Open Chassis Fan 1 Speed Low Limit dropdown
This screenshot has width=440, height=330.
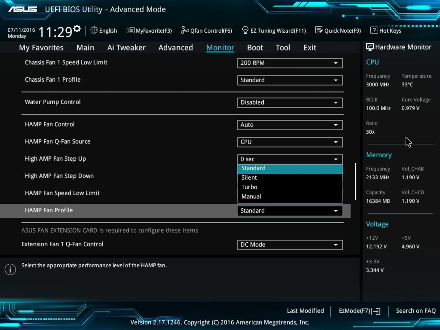pos(290,63)
